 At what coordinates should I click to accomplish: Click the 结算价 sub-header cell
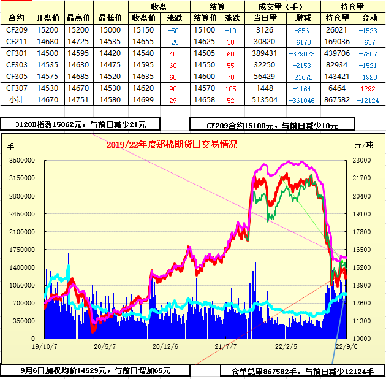205,18
